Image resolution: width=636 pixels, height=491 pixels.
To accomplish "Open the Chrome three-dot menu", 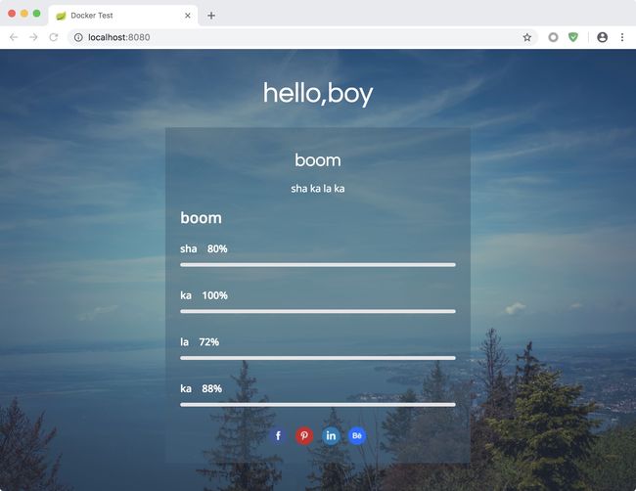I will coord(622,37).
